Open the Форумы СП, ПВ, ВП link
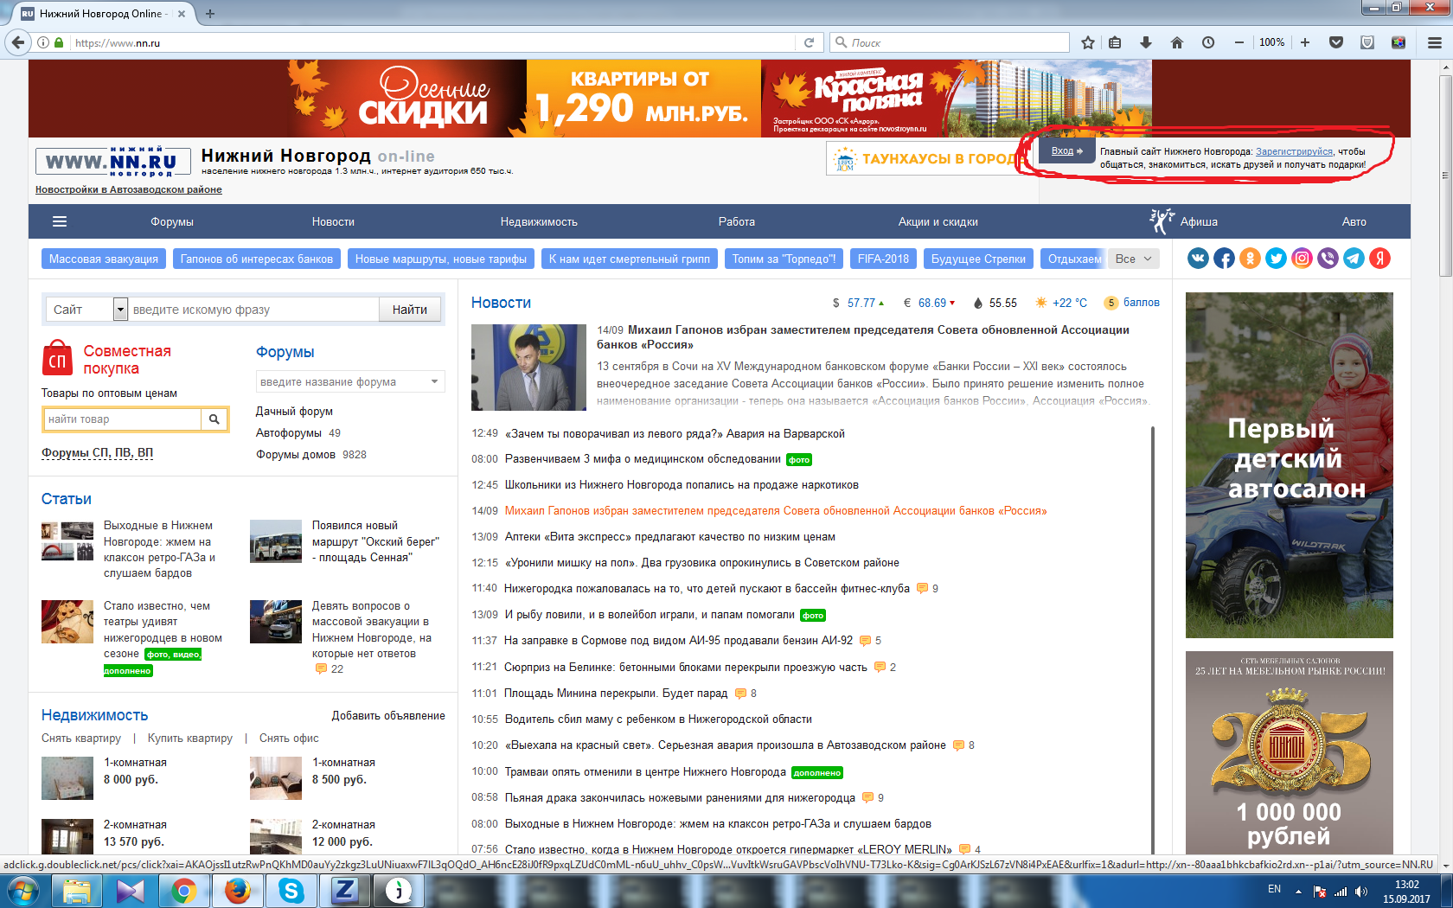The height and width of the screenshot is (908, 1453). [x=97, y=452]
